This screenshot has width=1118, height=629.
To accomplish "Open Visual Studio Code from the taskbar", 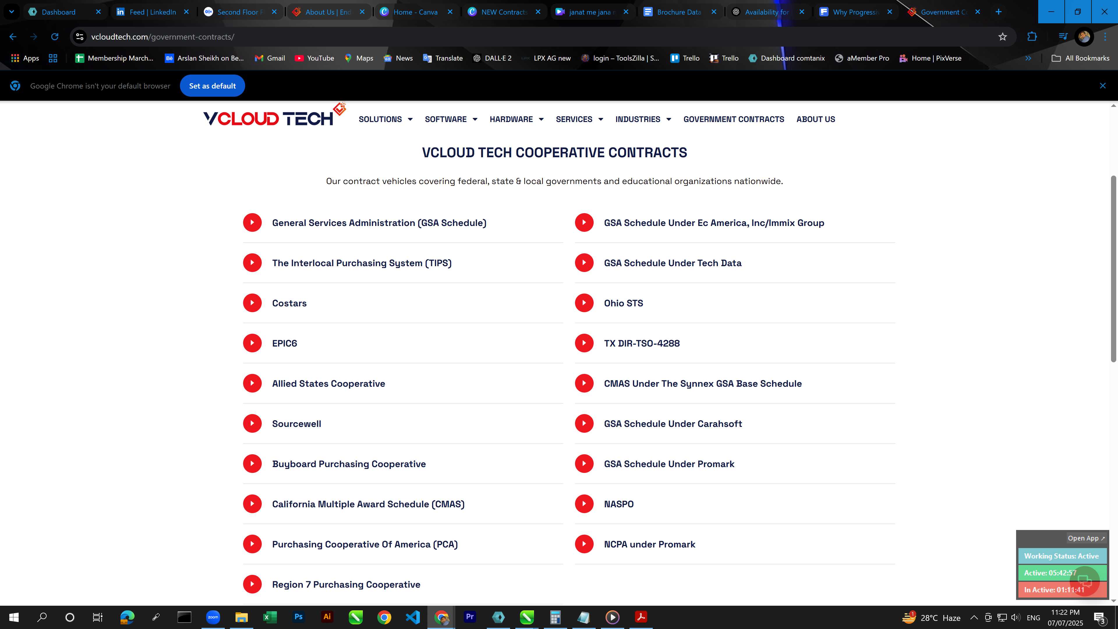I will click(x=413, y=617).
